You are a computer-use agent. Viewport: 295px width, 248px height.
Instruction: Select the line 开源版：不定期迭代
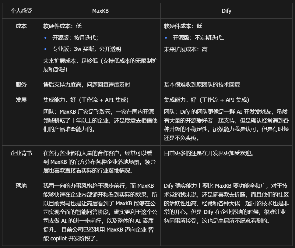click(199, 38)
